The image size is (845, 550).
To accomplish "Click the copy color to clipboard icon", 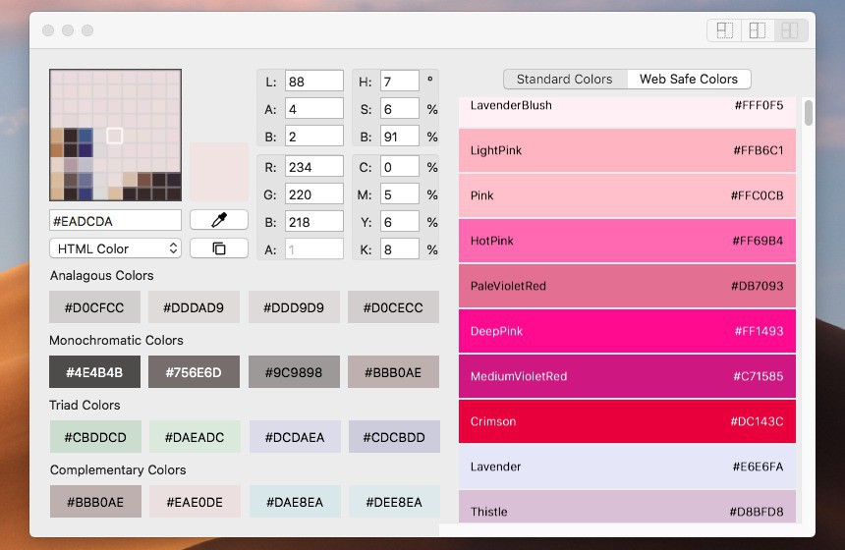I will pos(218,248).
